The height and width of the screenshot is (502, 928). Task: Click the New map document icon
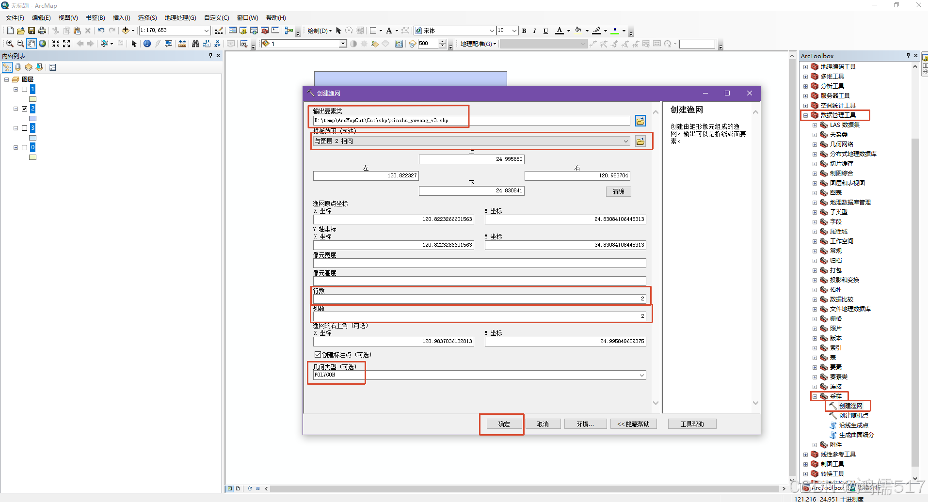10,31
